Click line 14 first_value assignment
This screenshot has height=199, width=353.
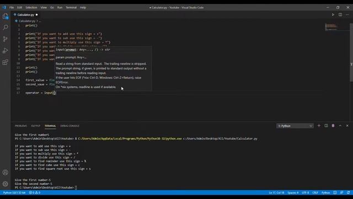coord(40,80)
